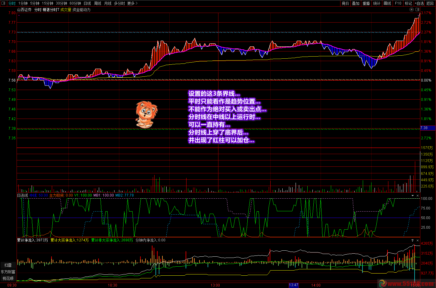Toggle the right-side panel icon above the chart
Image resolution: width=436 pixels, height=288 pixels.
pos(417,10)
